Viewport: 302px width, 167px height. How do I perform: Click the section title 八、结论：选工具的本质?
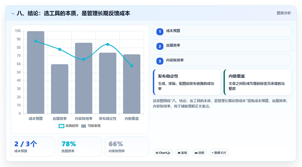coord(73,13)
